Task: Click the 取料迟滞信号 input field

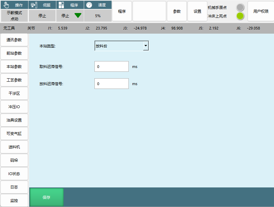Action: pyautogui.click(x=111, y=67)
